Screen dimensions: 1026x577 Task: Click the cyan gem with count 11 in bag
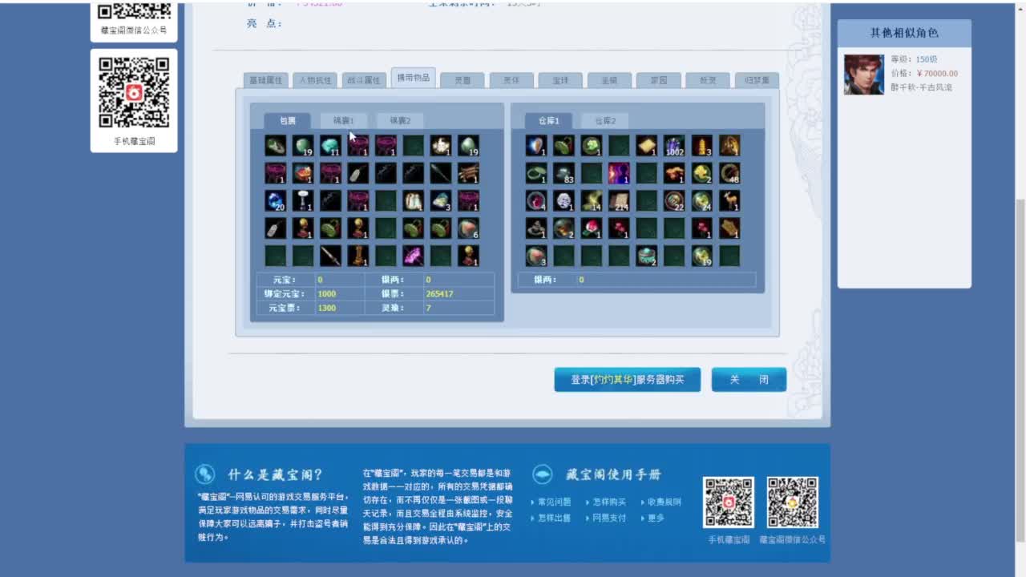[x=330, y=146]
